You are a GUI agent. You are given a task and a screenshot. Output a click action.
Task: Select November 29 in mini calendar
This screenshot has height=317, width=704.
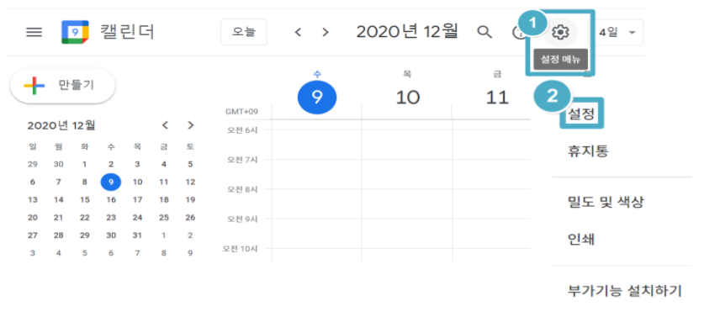click(32, 164)
